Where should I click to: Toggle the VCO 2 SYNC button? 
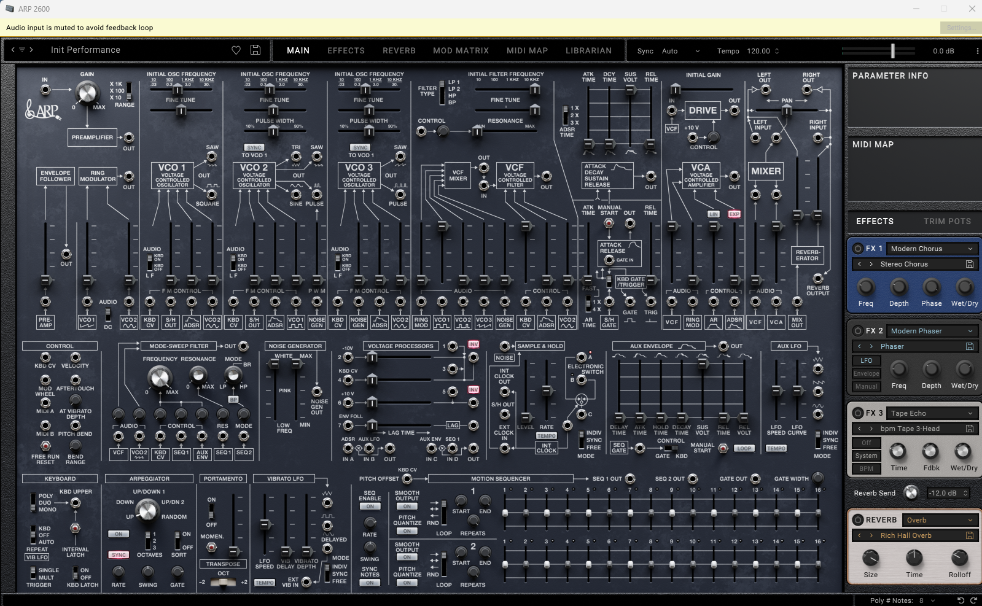[x=254, y=147]
